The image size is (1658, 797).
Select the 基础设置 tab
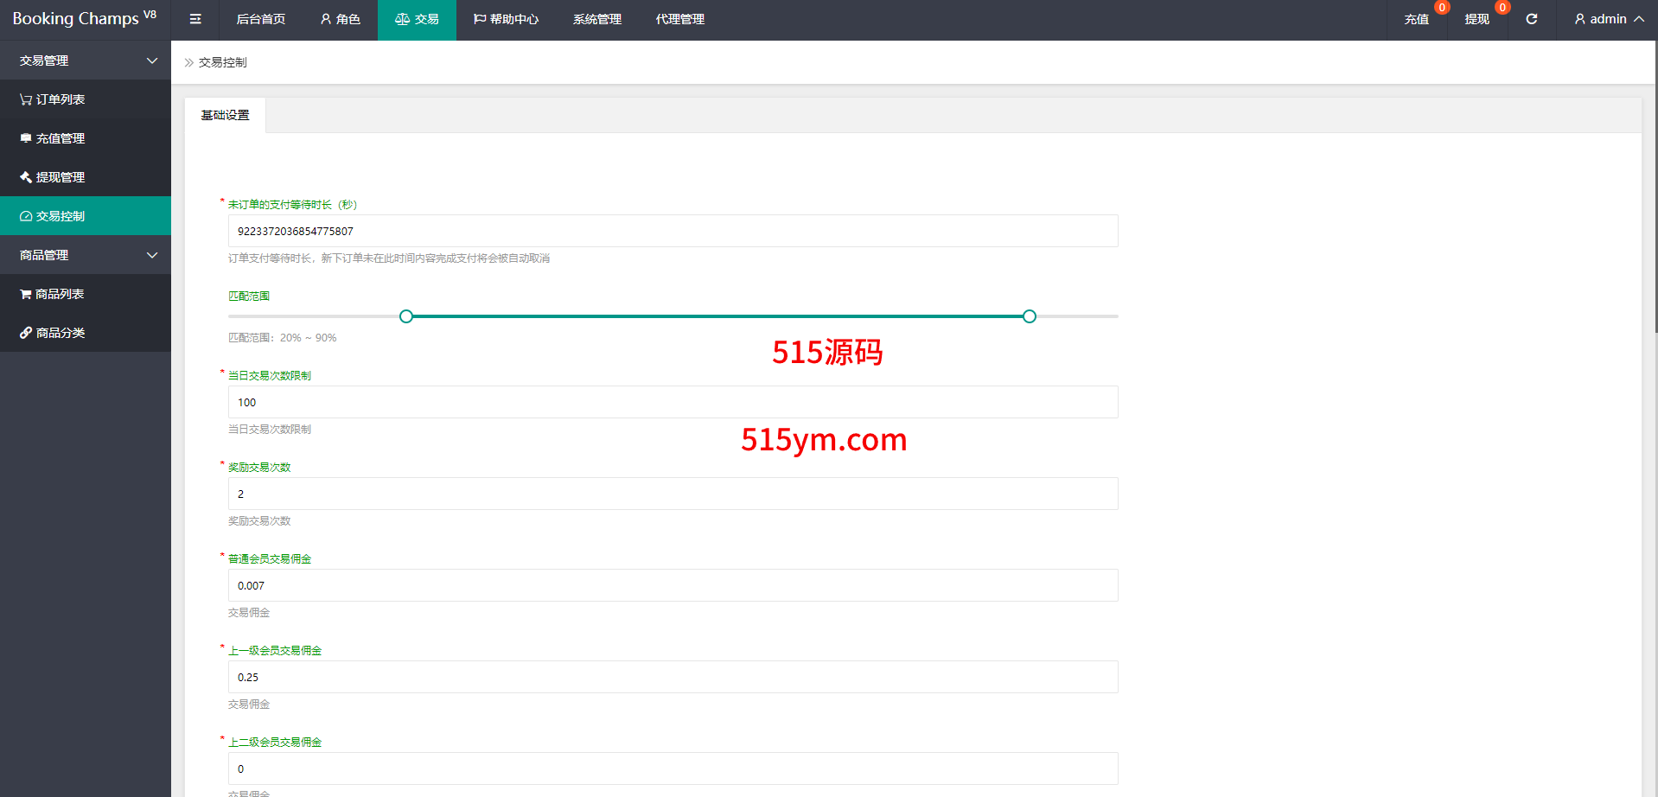click(225, 115)
